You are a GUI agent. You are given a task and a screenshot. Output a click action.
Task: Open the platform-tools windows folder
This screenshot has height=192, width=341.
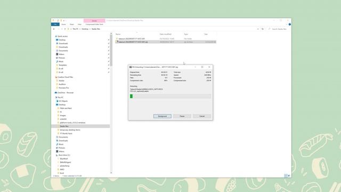(x=72, y=123)
